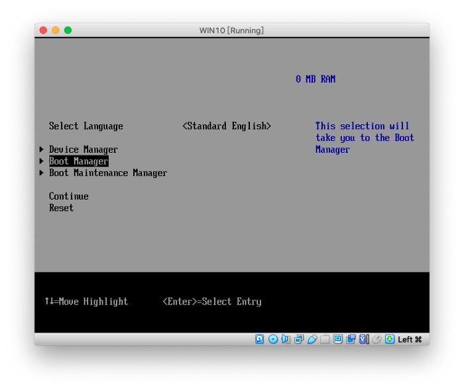Image resolution: width=464 pixels, height=391 pixels.
Task: Open the Boot Maintenance Manager entry
Action: pos(107,173)
